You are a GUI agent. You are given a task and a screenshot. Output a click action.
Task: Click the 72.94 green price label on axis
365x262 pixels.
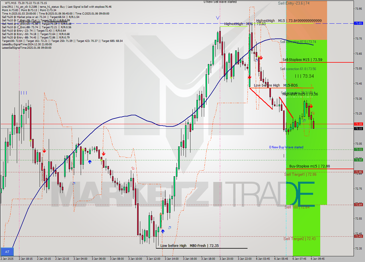[358, 160]
